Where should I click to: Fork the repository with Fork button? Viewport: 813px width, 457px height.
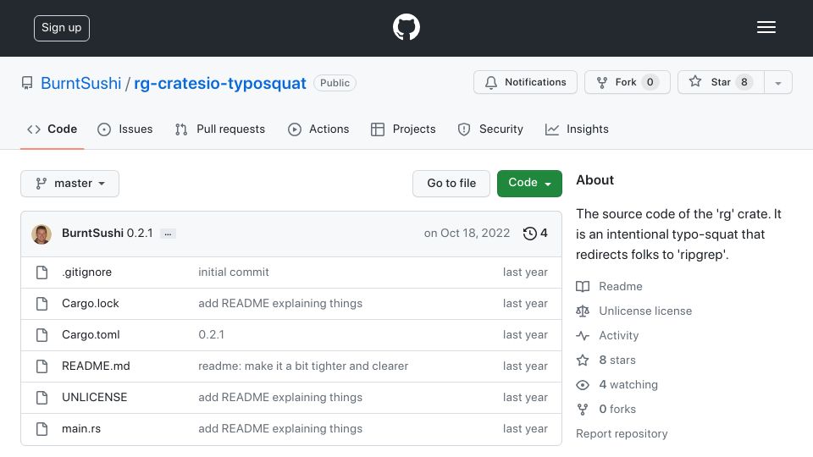pos(628,82)
